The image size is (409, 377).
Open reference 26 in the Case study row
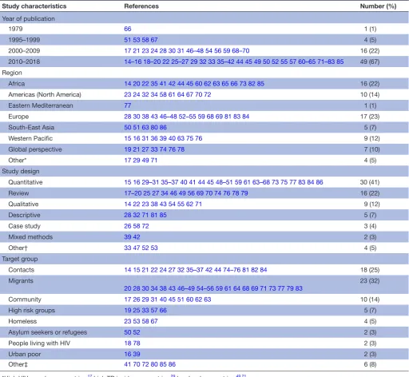(x=128, y=226)
